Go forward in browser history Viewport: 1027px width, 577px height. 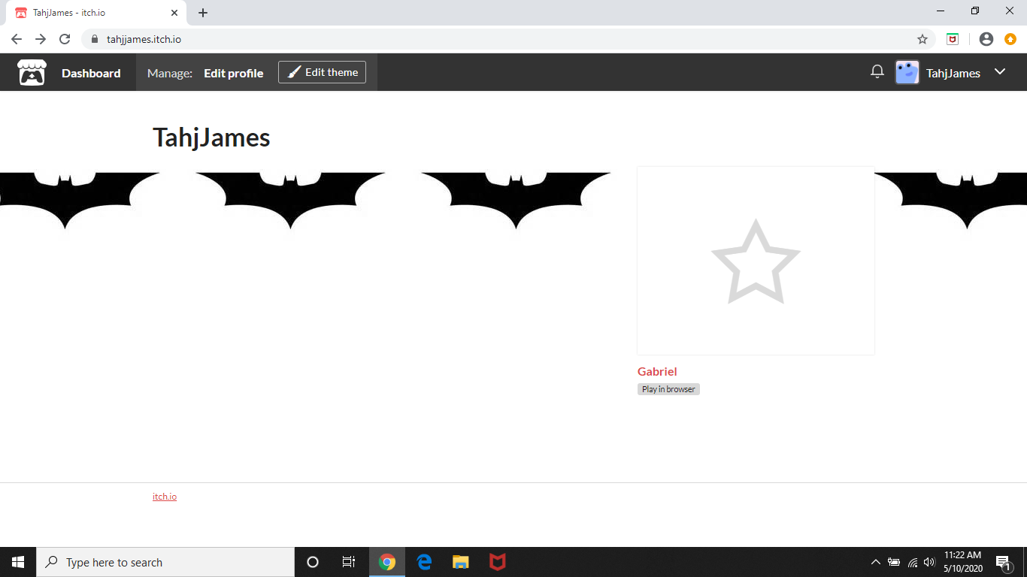tap(41, 39)
